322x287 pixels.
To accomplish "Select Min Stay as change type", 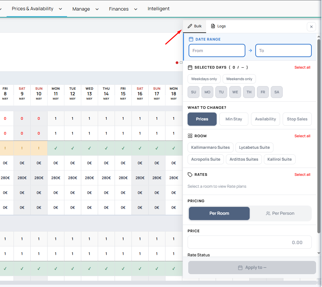I will coord(233,119).
